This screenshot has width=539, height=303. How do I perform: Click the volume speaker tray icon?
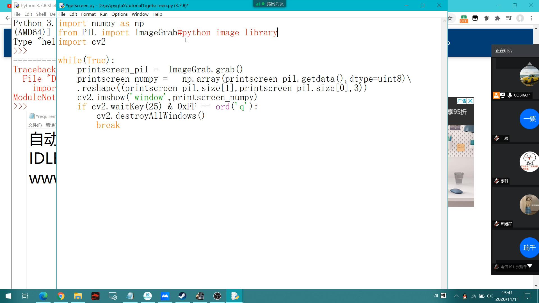490,296
